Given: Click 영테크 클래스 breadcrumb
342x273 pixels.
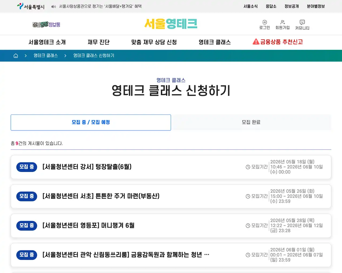Looking at the screenshot, I should point(46,55).
